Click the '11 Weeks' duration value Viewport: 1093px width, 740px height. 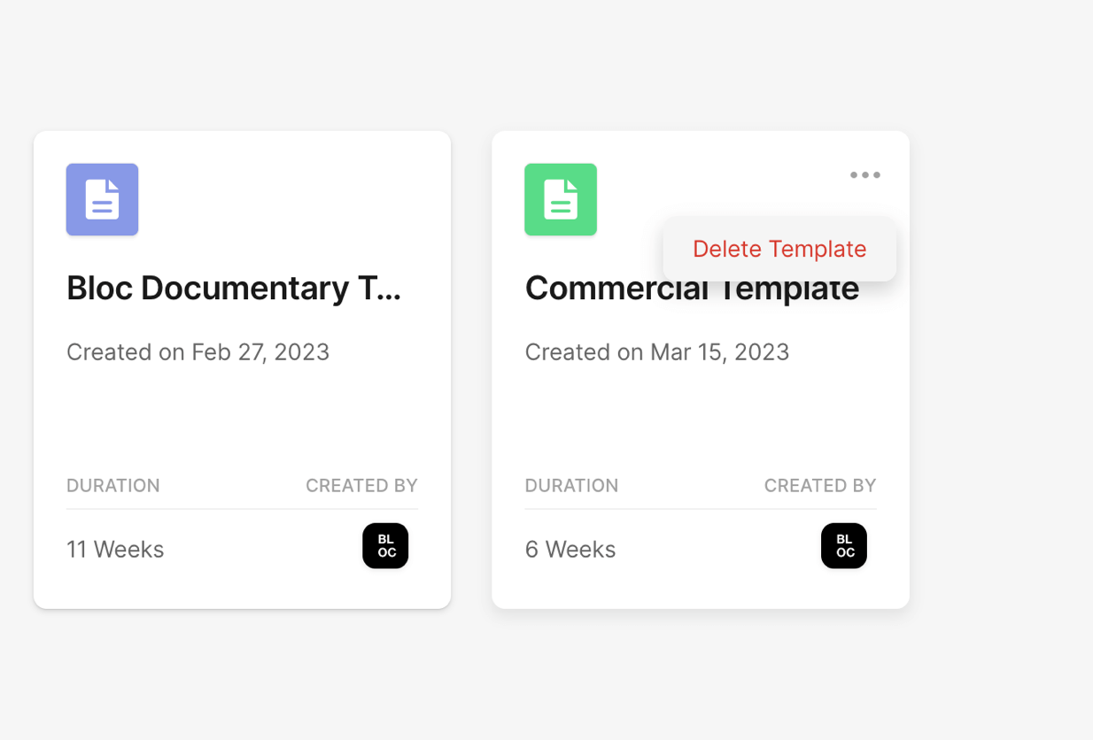pos(115,550)
